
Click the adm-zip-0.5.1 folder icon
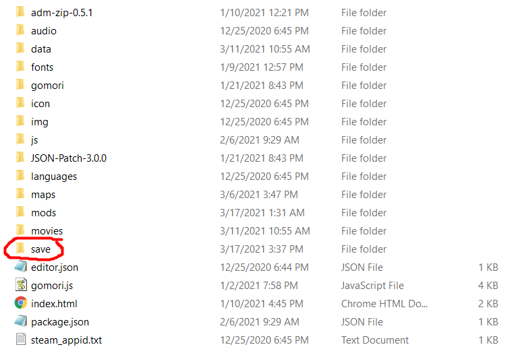(x=20, y=12)
